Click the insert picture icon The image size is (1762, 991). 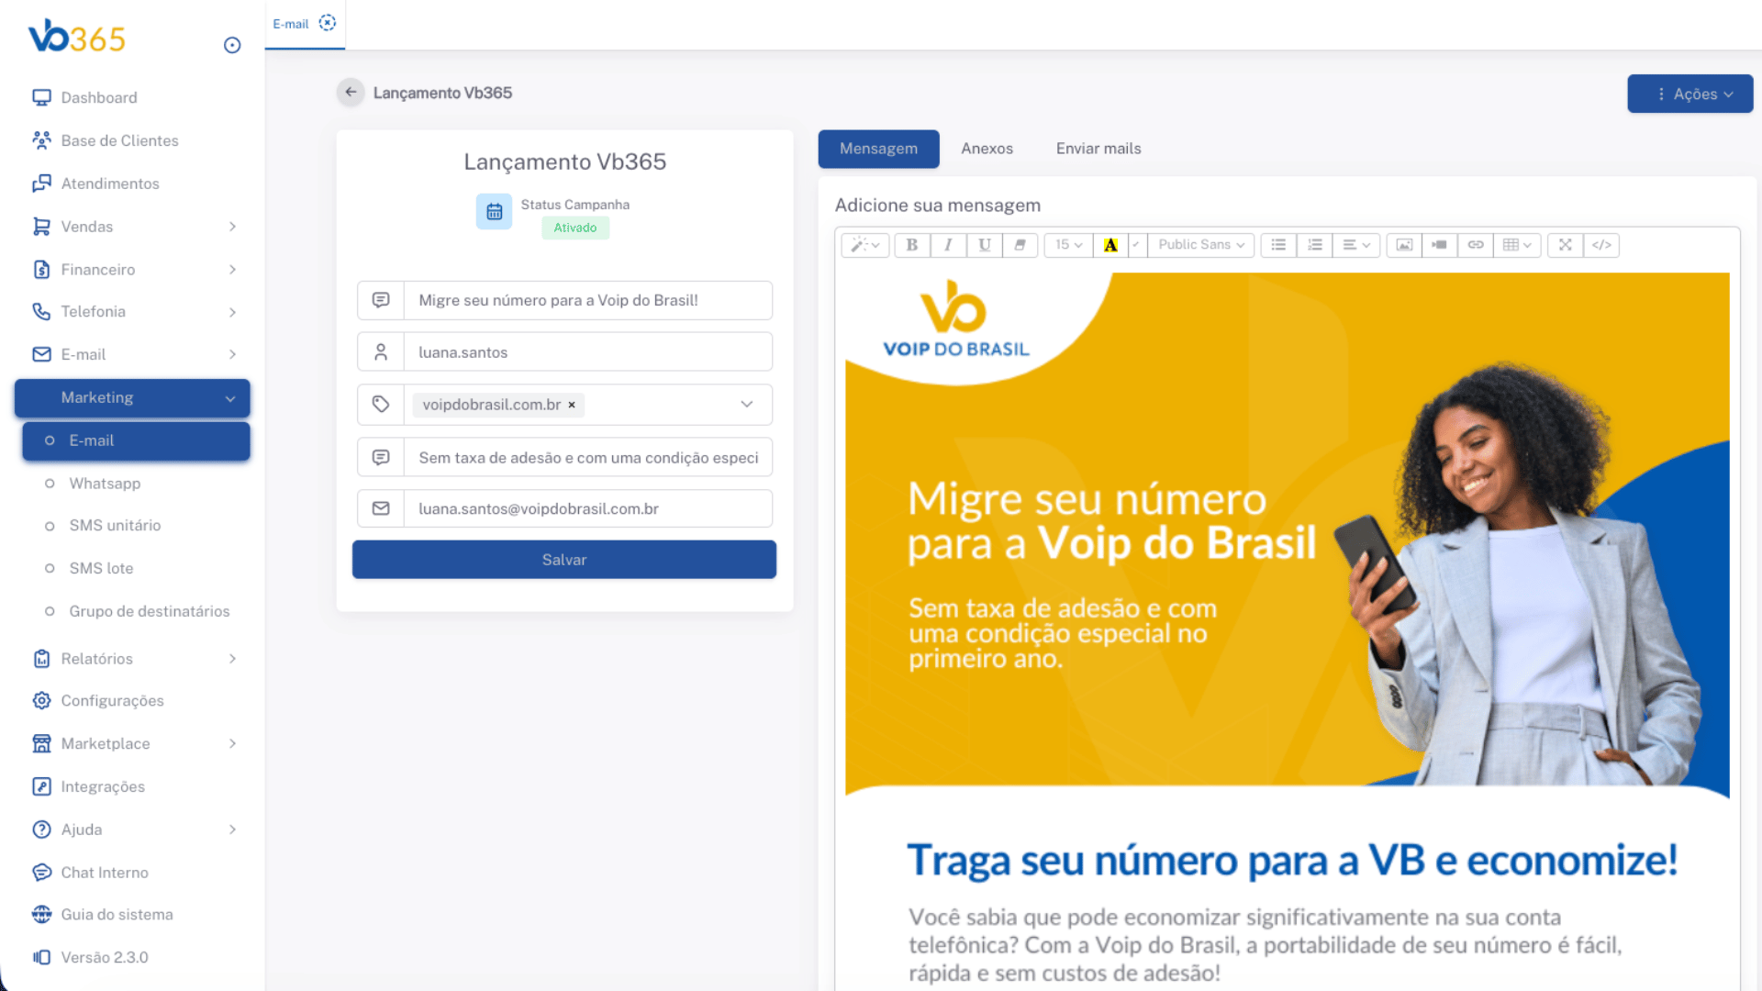[x=1404, y=245]
